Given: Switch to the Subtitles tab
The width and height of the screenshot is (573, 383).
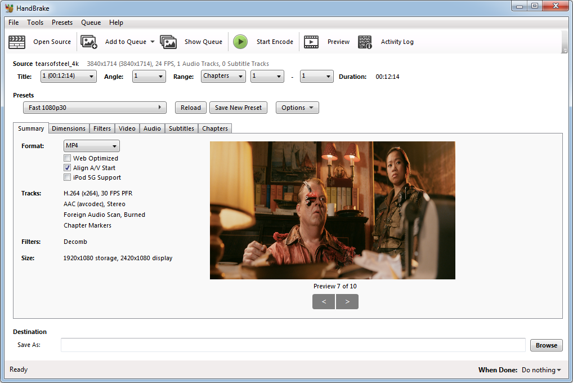Looking at the screenshot, I should tap(181, 128).
